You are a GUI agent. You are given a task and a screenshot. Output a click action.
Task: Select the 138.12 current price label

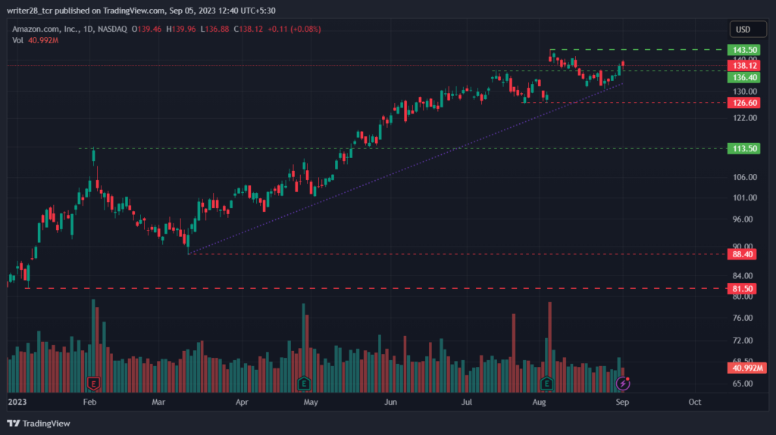click(744, 65)
